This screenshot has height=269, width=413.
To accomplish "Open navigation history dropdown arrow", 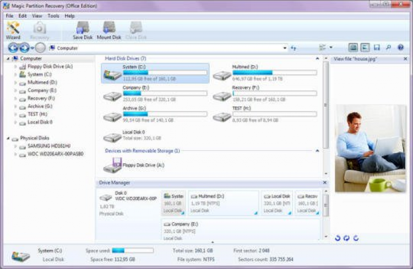I will click(x=32, y=48).
